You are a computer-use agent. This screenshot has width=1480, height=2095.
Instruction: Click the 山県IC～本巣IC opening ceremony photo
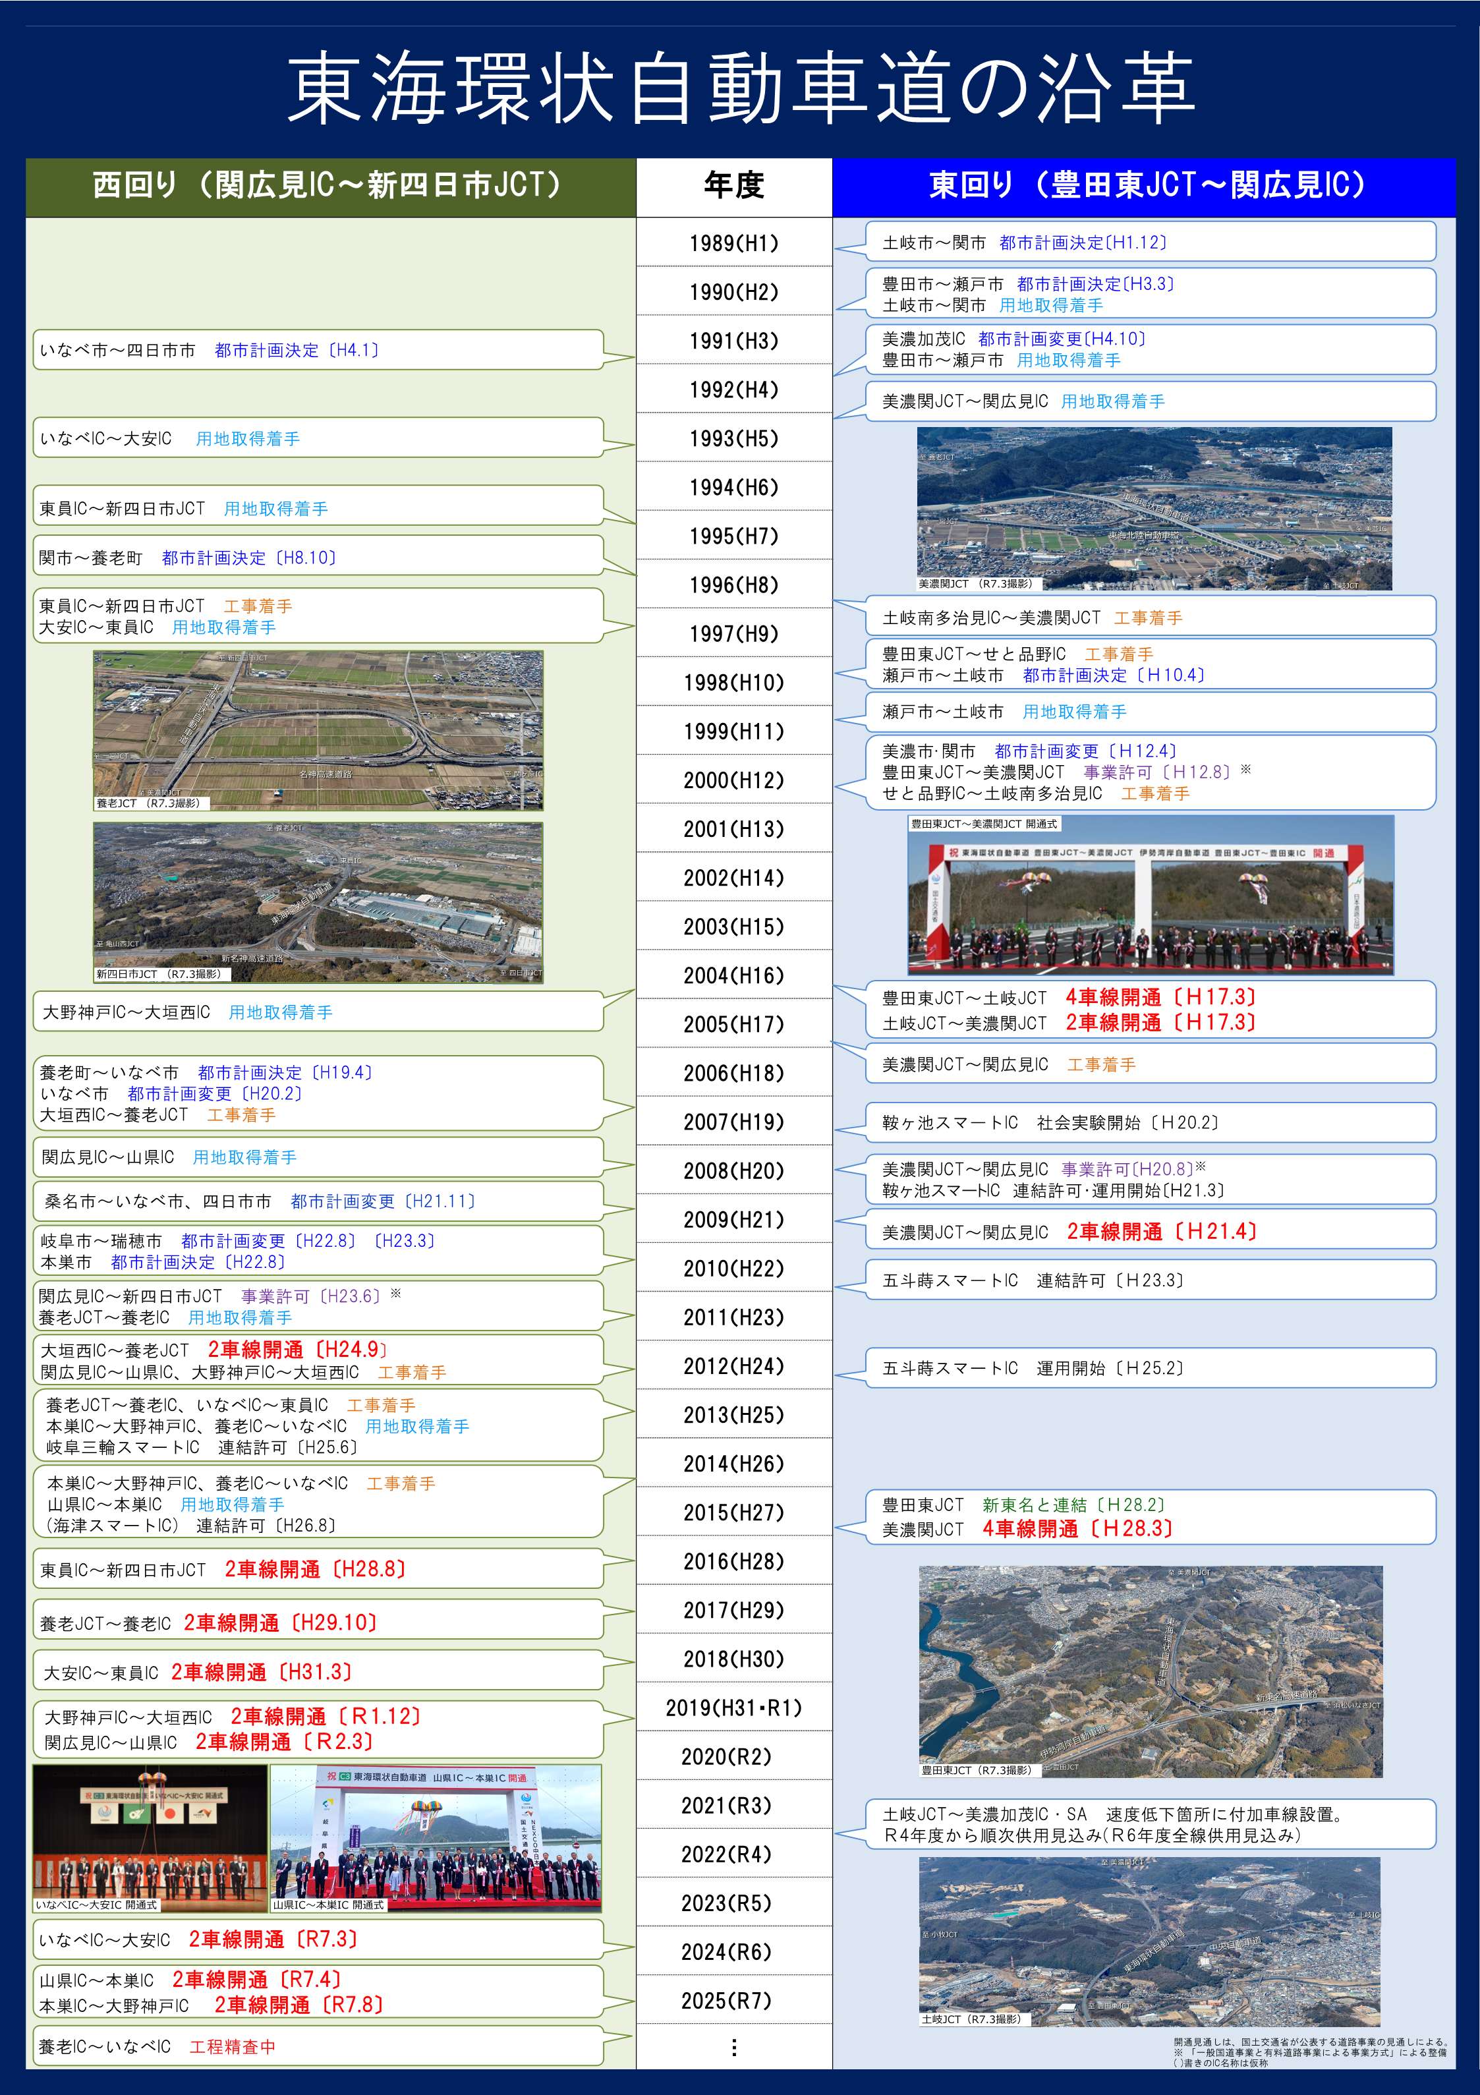coord(436,1838)
